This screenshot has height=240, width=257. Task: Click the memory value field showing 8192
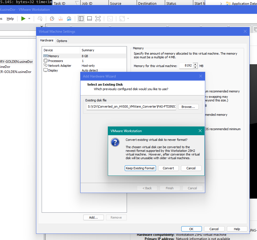click(186, 66)
